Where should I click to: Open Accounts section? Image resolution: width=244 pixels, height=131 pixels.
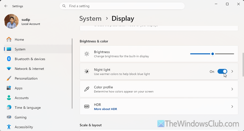click(x=38, y=98)
